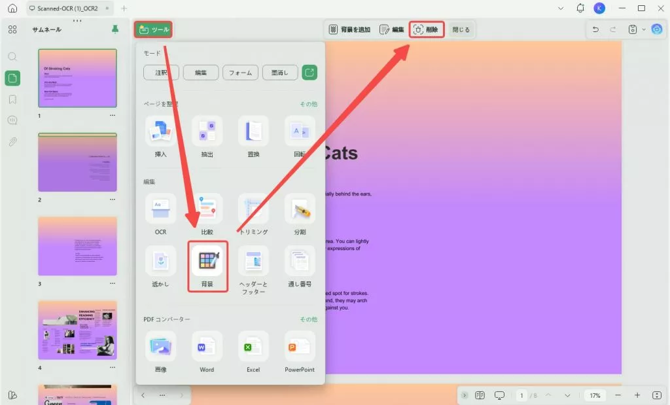Convert PDF to PowerPoint

pyautogui.click(x=300, y=352)
